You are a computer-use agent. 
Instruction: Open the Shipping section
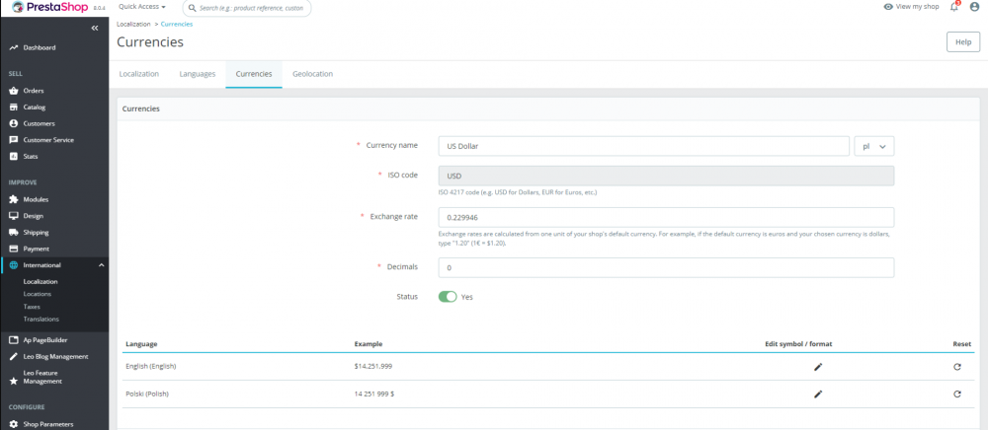[x=36, y=232]
